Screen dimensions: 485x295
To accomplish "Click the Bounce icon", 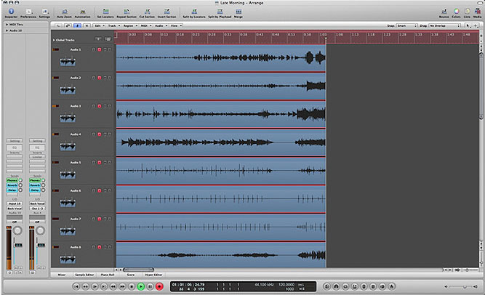I will 443,12.
